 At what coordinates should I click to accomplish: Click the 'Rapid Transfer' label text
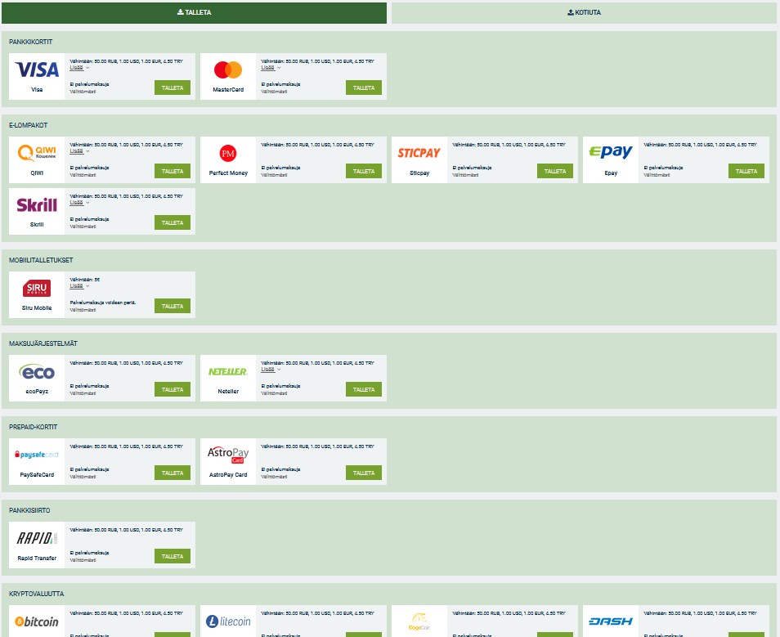click(37, 558)
